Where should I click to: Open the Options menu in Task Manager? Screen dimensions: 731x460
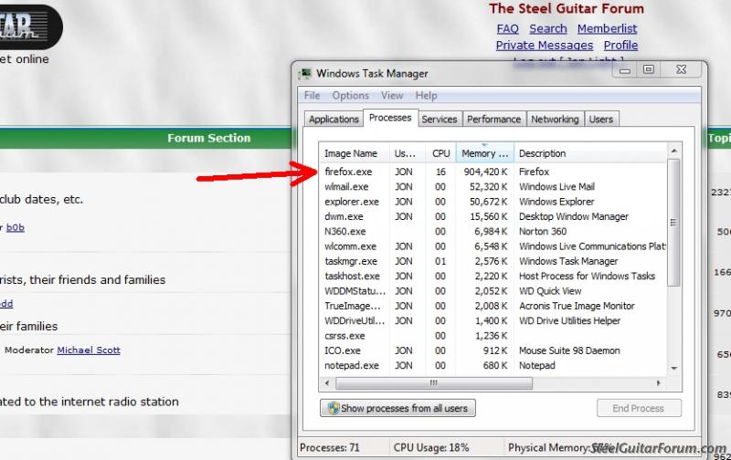tap(350, 96)
